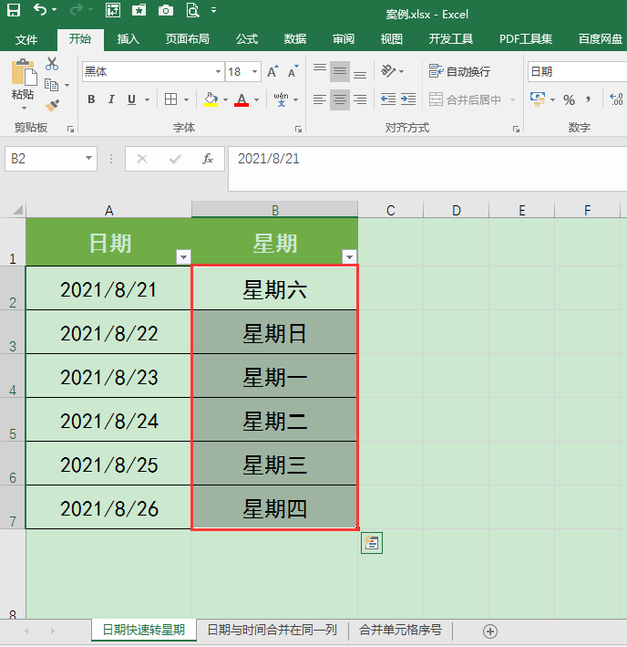
Task: Click the select-all corner of the grid
Action: pos(16,210)
